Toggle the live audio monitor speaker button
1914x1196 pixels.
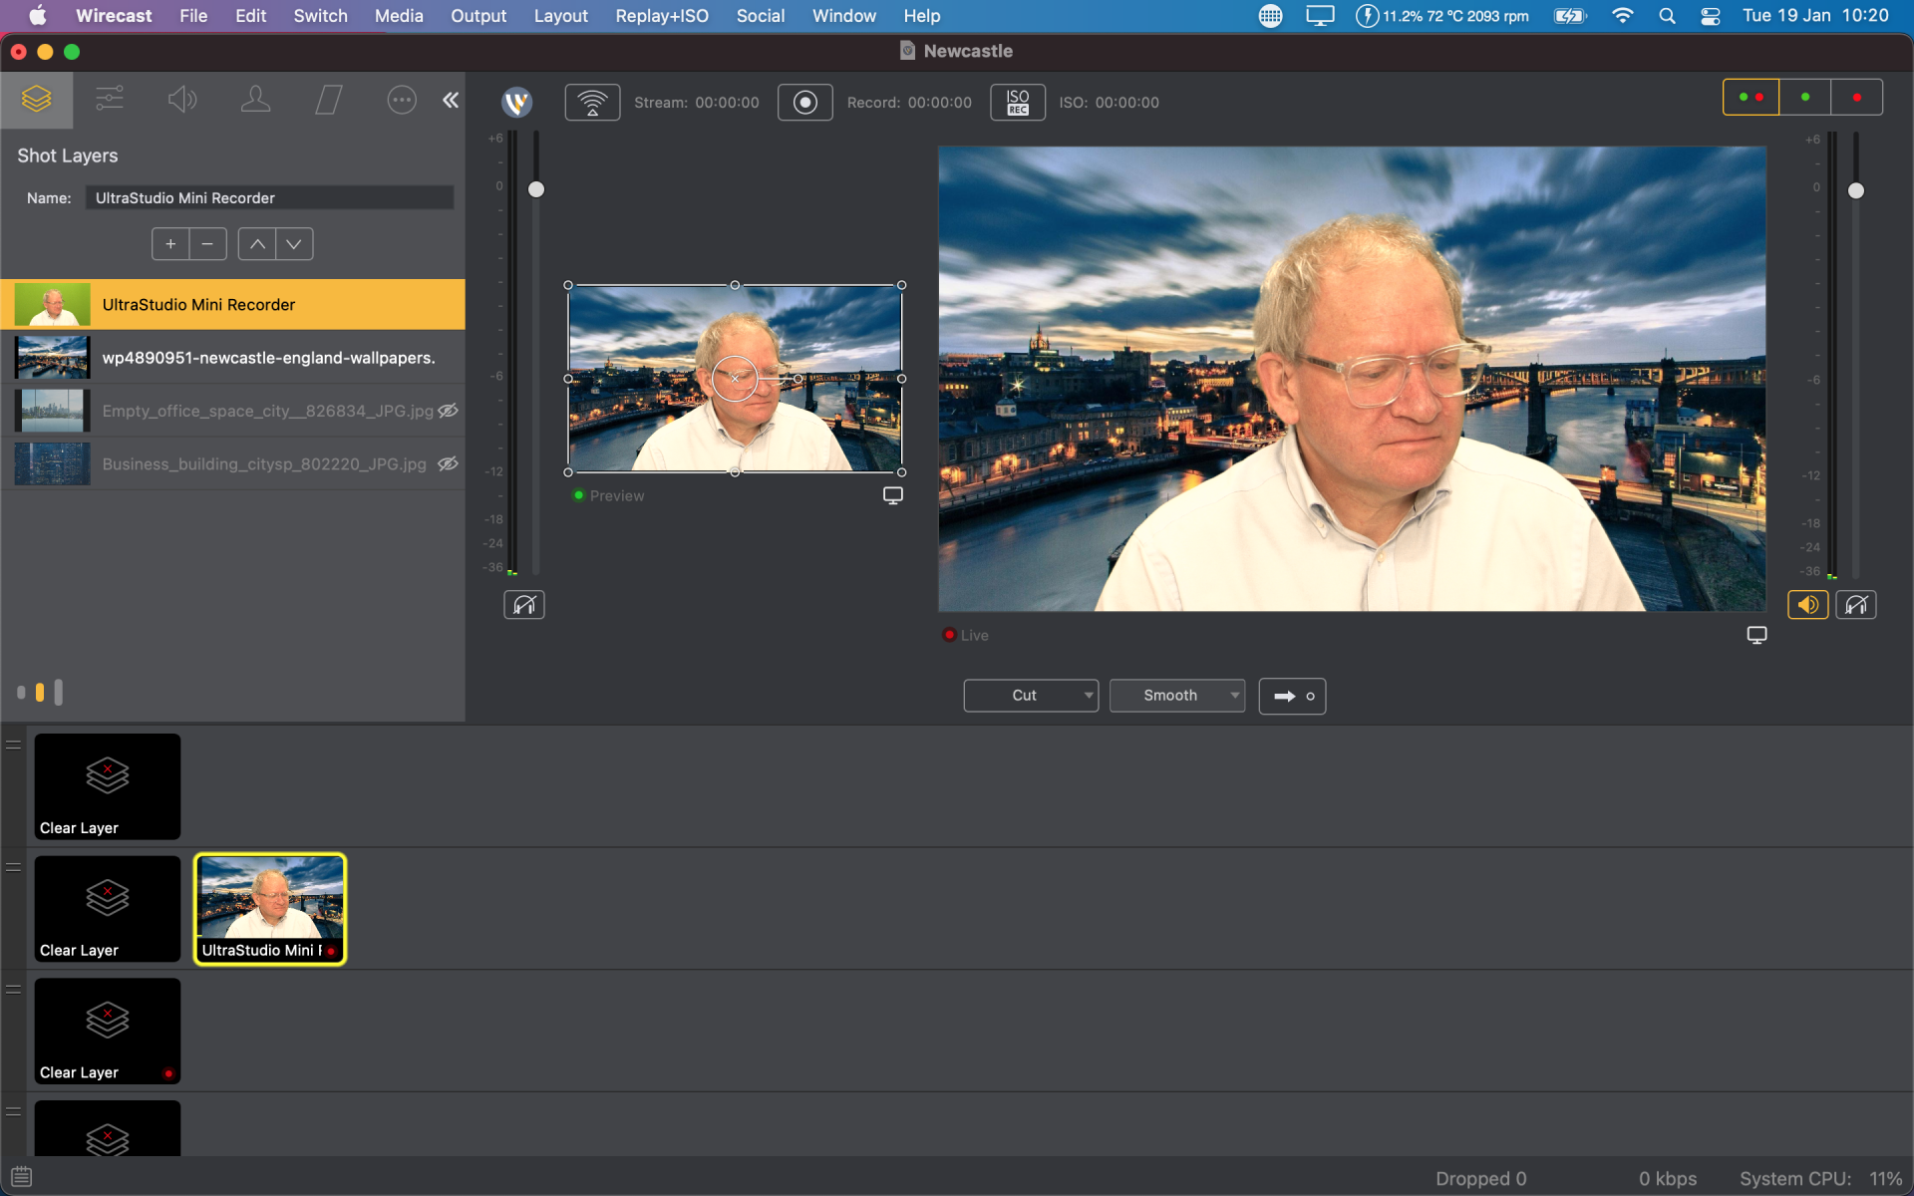pyautogui.click(x=1806, y=605)
